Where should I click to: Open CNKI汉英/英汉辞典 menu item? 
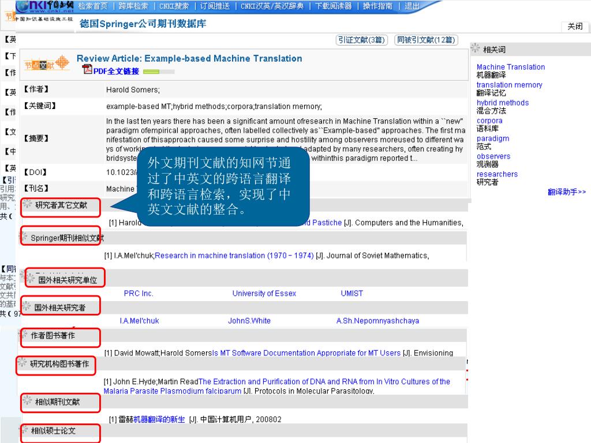(272, 6)
